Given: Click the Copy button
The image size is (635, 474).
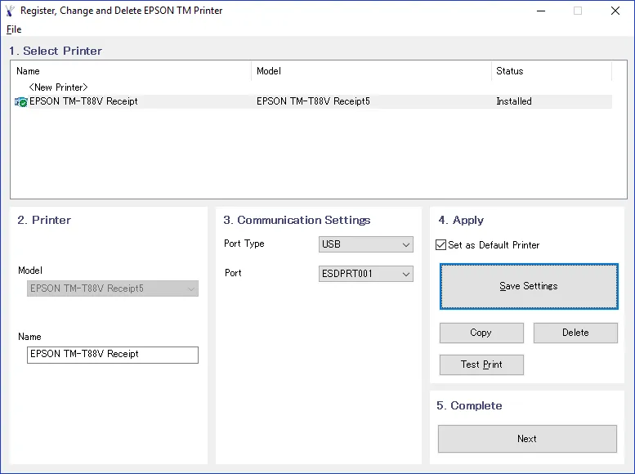Looking at the screenshot, I should (481, 333).
